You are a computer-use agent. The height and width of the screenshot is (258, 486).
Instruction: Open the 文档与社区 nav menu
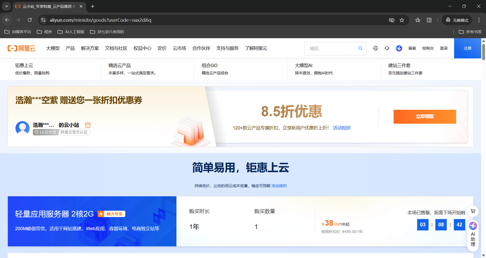tap(116, 48)
